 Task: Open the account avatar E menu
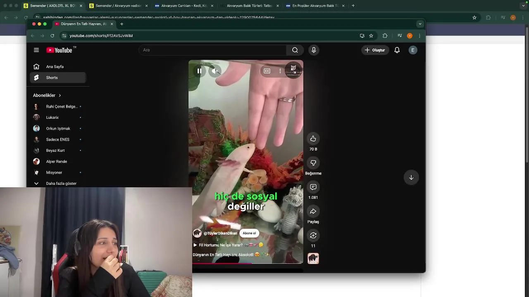tap(412, 50)
